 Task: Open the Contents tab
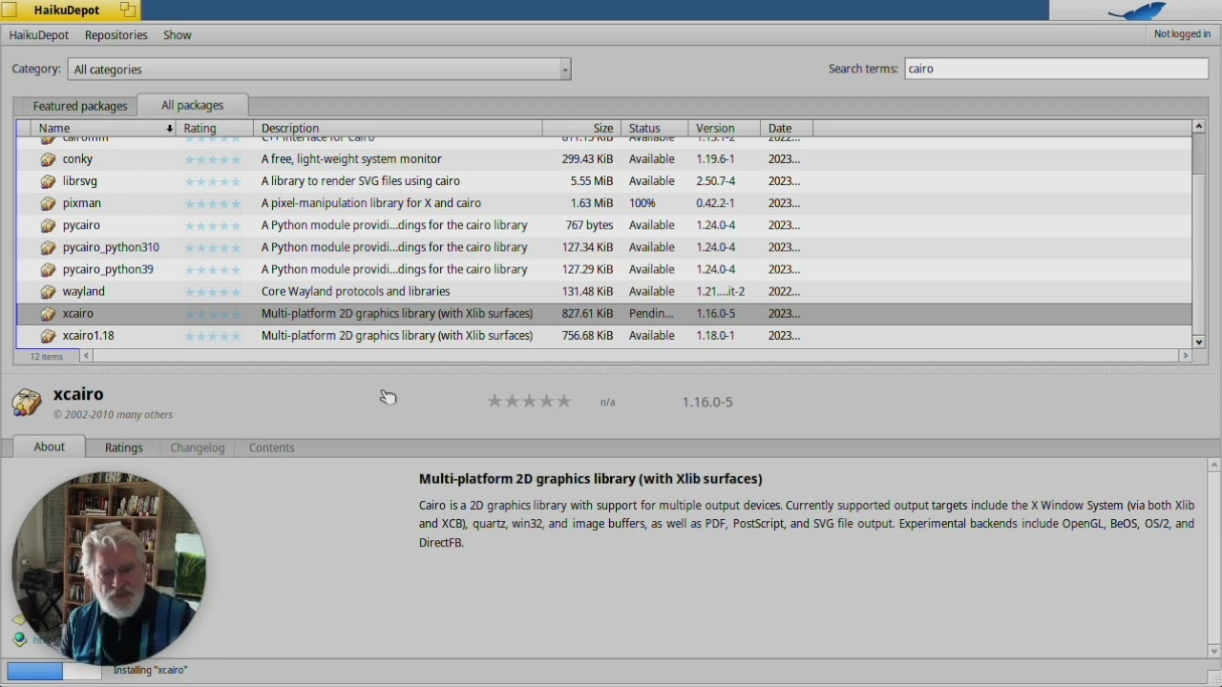click(x=272, y=448)
